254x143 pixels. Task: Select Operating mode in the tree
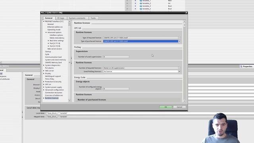[54, 30]
